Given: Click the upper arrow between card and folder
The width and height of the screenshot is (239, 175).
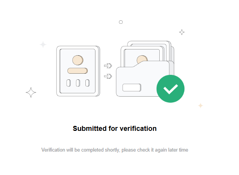Looking at the screenshot, I should (108, 66).
